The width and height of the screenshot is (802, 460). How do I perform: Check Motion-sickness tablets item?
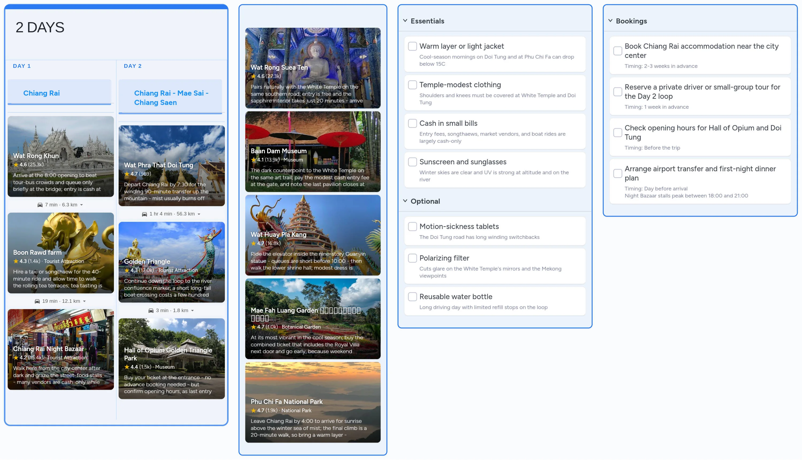(x=412, y=226)
